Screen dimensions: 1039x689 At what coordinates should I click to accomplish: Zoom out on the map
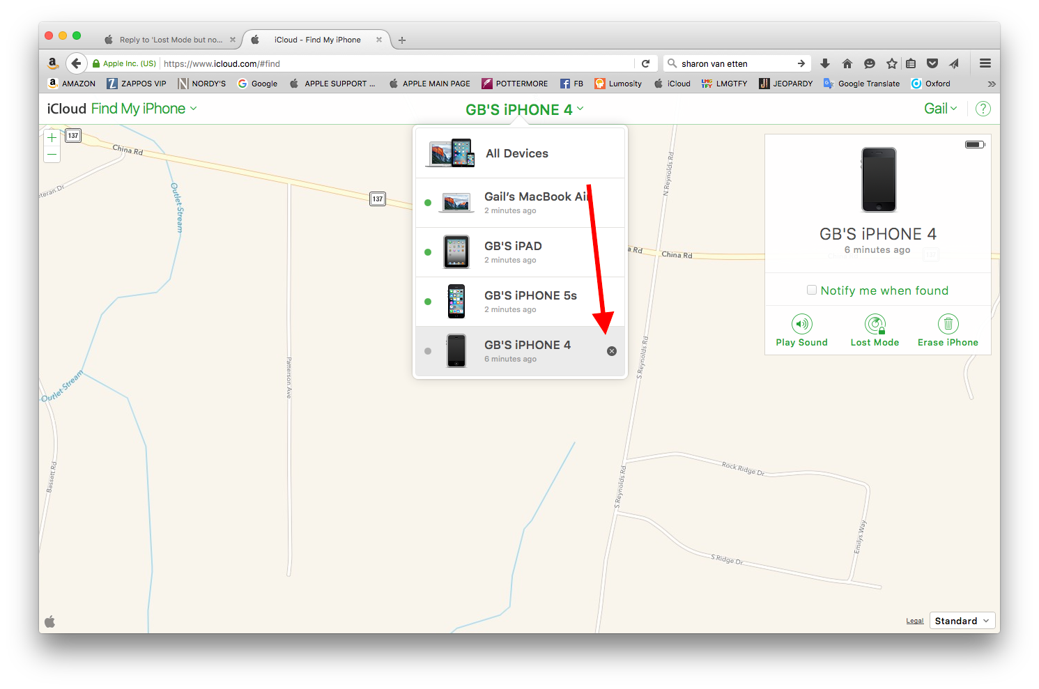tap(52, 154)
